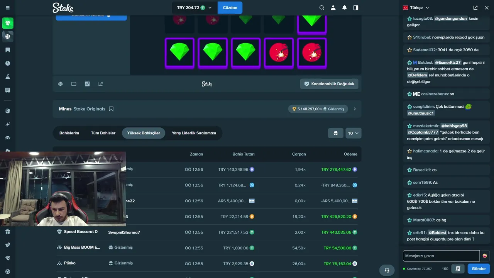The width and height of the screenshot is (494, 278).
Task: Click the TRY 54,500.00 payout cell
Action: [337, 248]
